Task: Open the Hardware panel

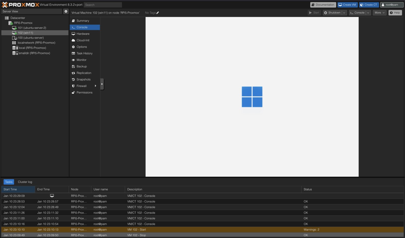Action: (85, 34)
